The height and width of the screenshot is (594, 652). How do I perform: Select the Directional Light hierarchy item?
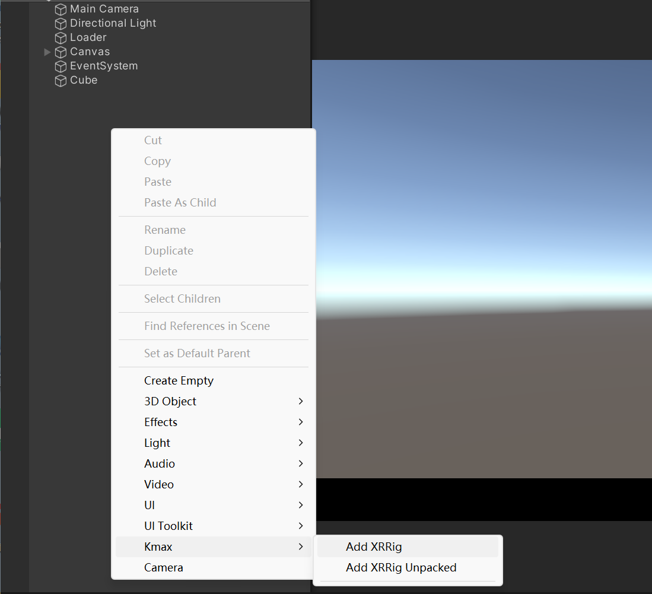(x=113, y=24)
